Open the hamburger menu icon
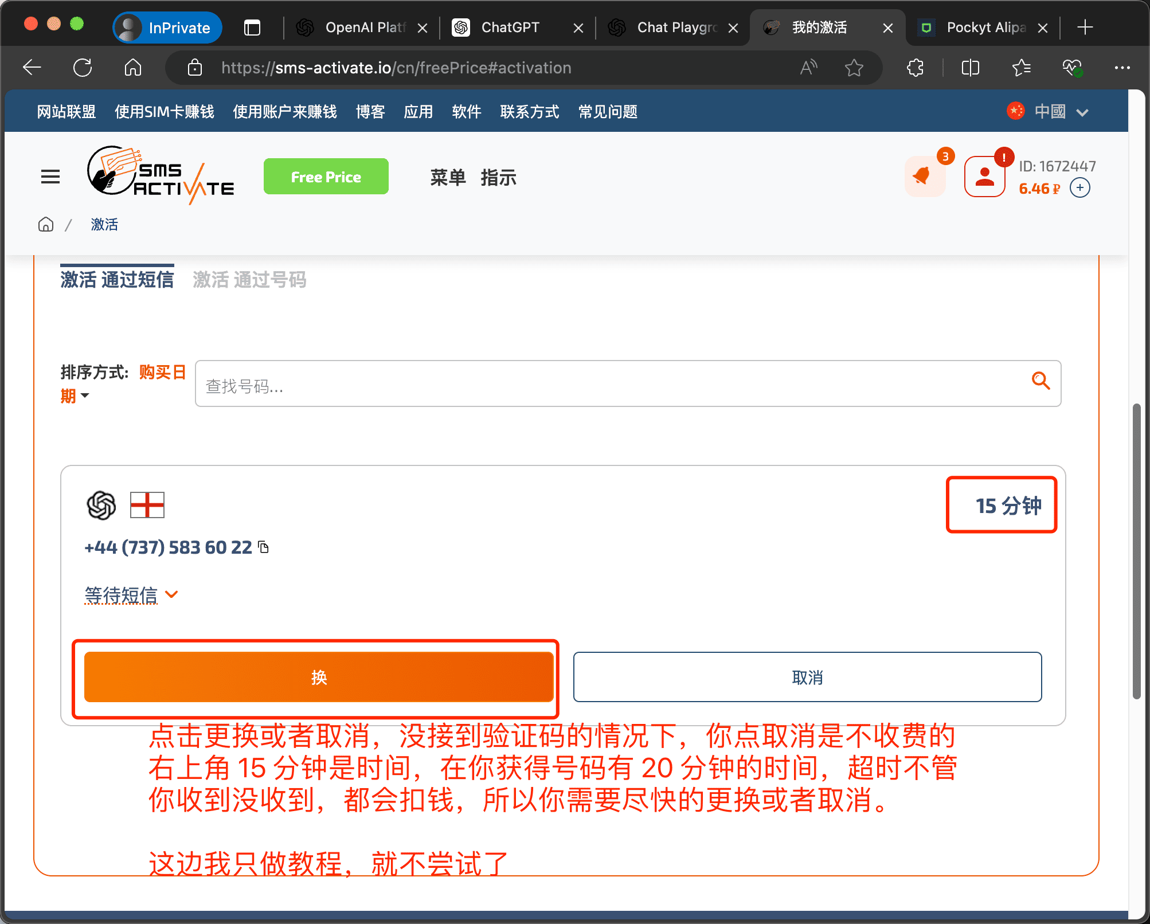 50,177
